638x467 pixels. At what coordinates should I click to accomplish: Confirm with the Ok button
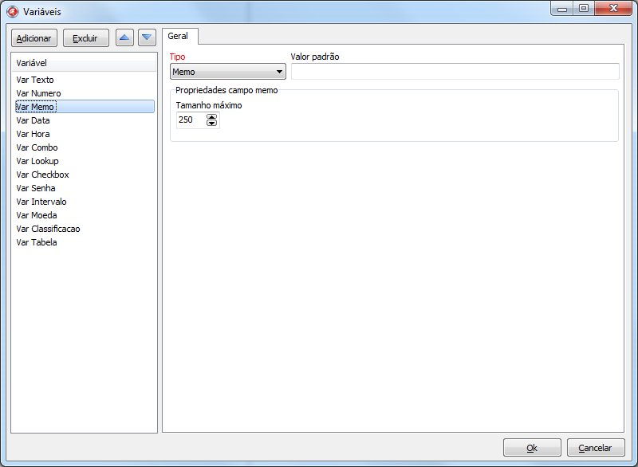click(532, 447)
